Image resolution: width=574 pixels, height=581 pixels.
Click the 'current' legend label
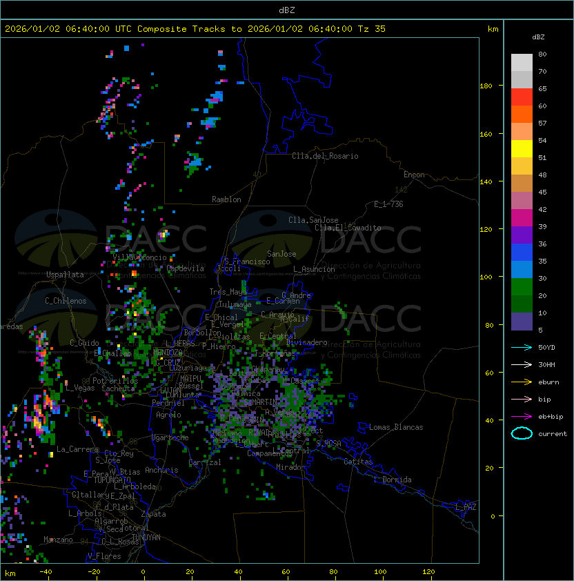click(553, 434)
